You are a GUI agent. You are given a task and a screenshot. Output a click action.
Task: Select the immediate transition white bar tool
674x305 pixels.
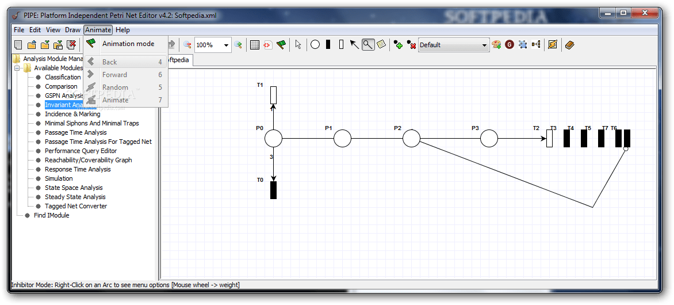click(x=341, y=45)
